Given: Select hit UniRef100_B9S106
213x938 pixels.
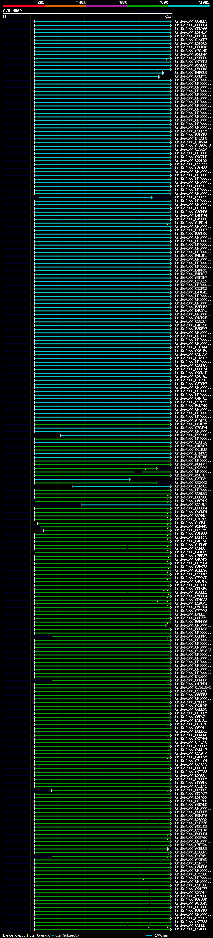Looking at the screenshot, I should 191,435.
